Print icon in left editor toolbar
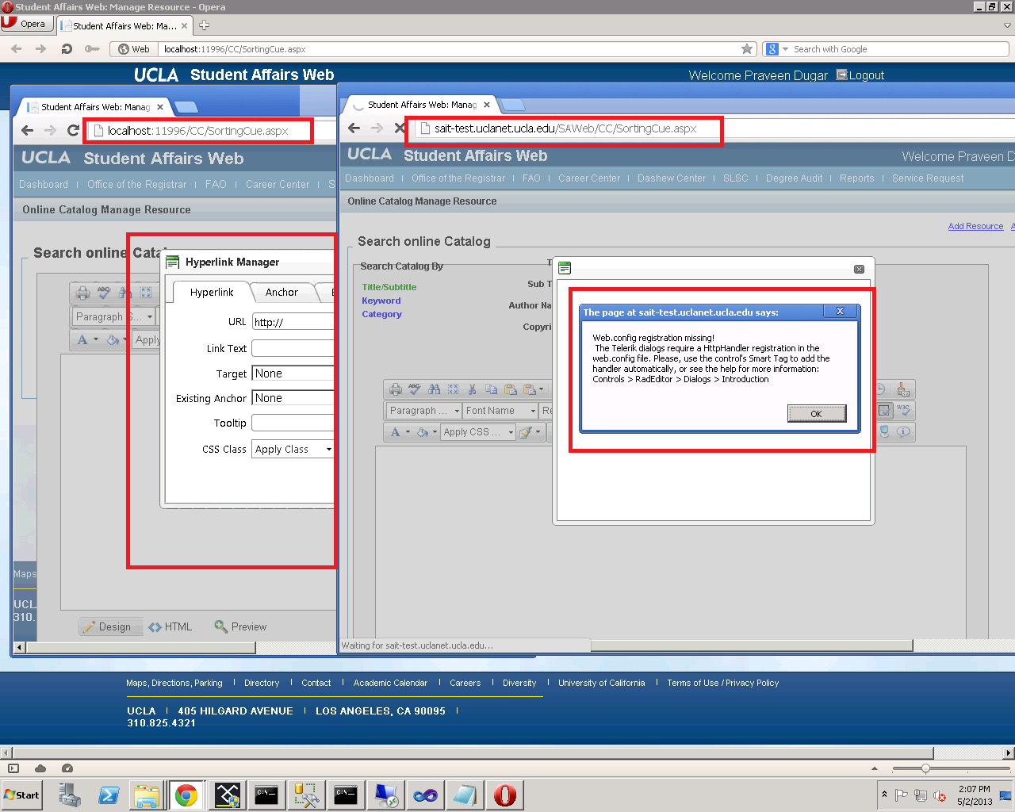 82,293
